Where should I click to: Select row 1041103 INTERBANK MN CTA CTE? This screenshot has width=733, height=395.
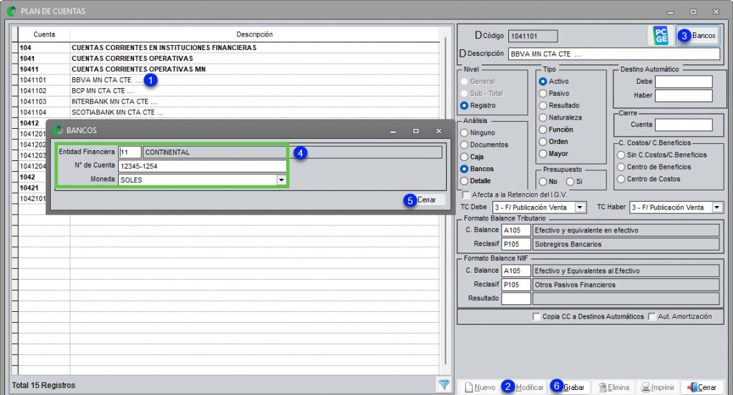[x=228, y=102]
